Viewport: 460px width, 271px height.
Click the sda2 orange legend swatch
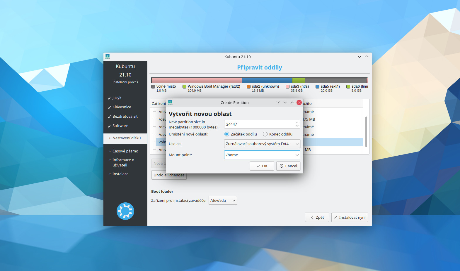(x=248, y=86)
